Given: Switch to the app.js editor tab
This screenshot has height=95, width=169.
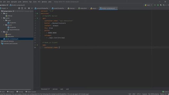Looking at the screenshot, I should pyautogui.click(x=94, y=8).
